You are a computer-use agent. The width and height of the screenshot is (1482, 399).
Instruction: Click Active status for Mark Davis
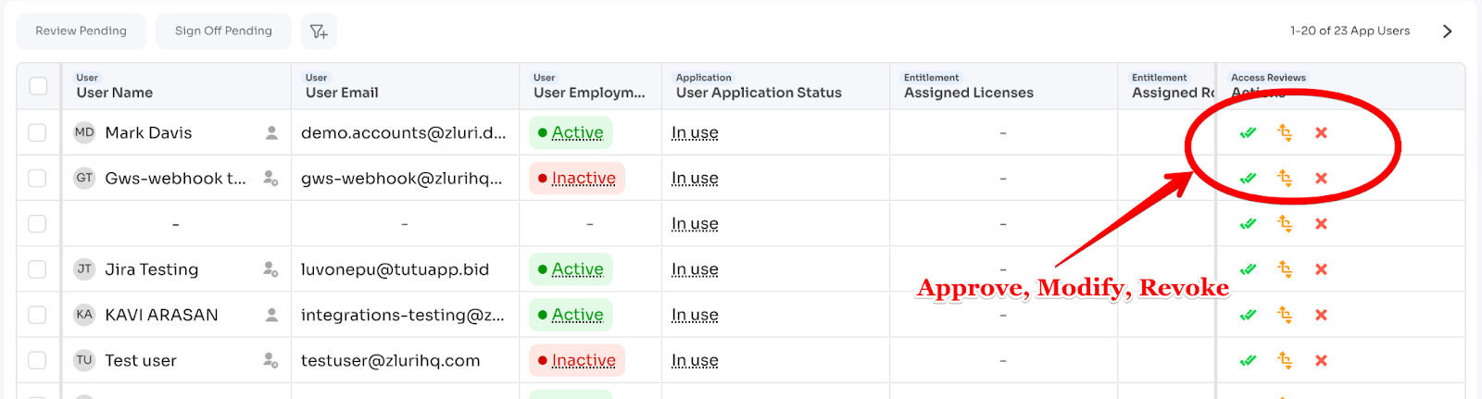click(571, 132)
